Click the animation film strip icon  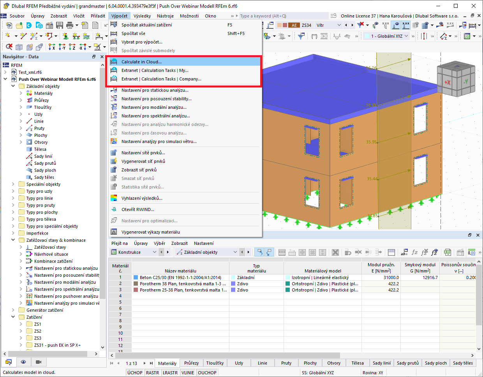pyautogui.click(x=324, y=36)
